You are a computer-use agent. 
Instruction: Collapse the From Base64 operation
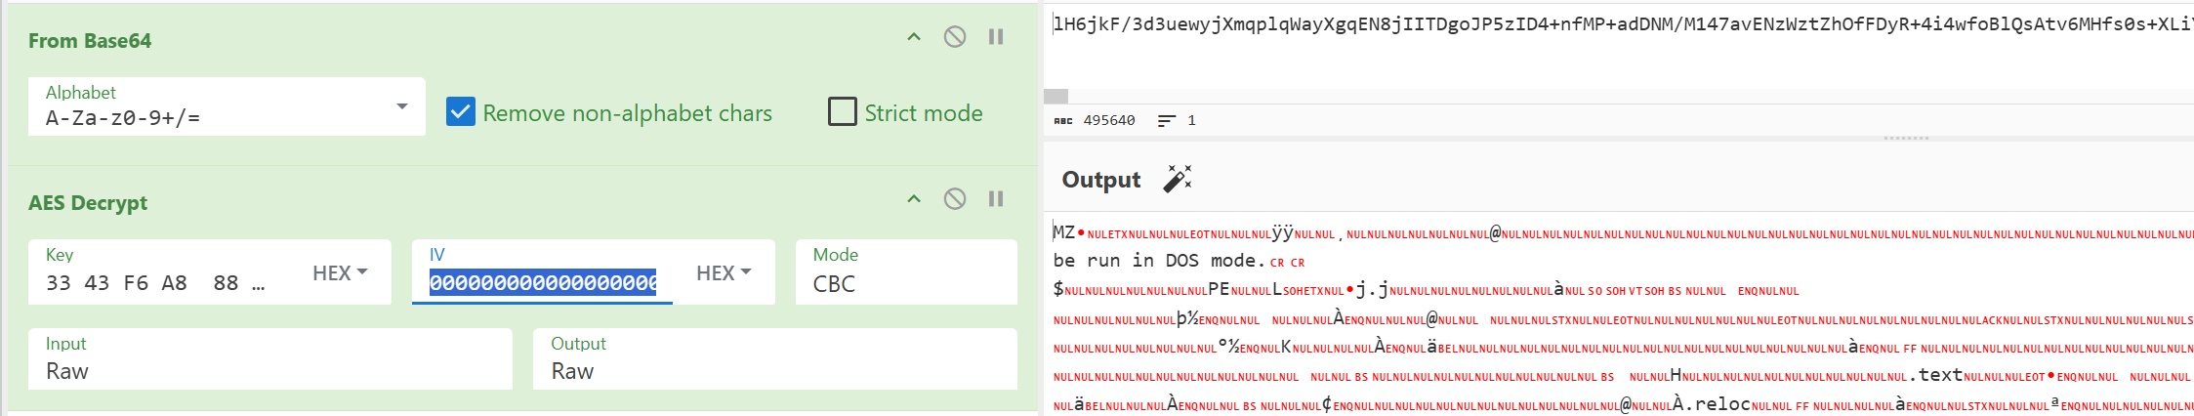pyautogui.click(x=914, y=37)
